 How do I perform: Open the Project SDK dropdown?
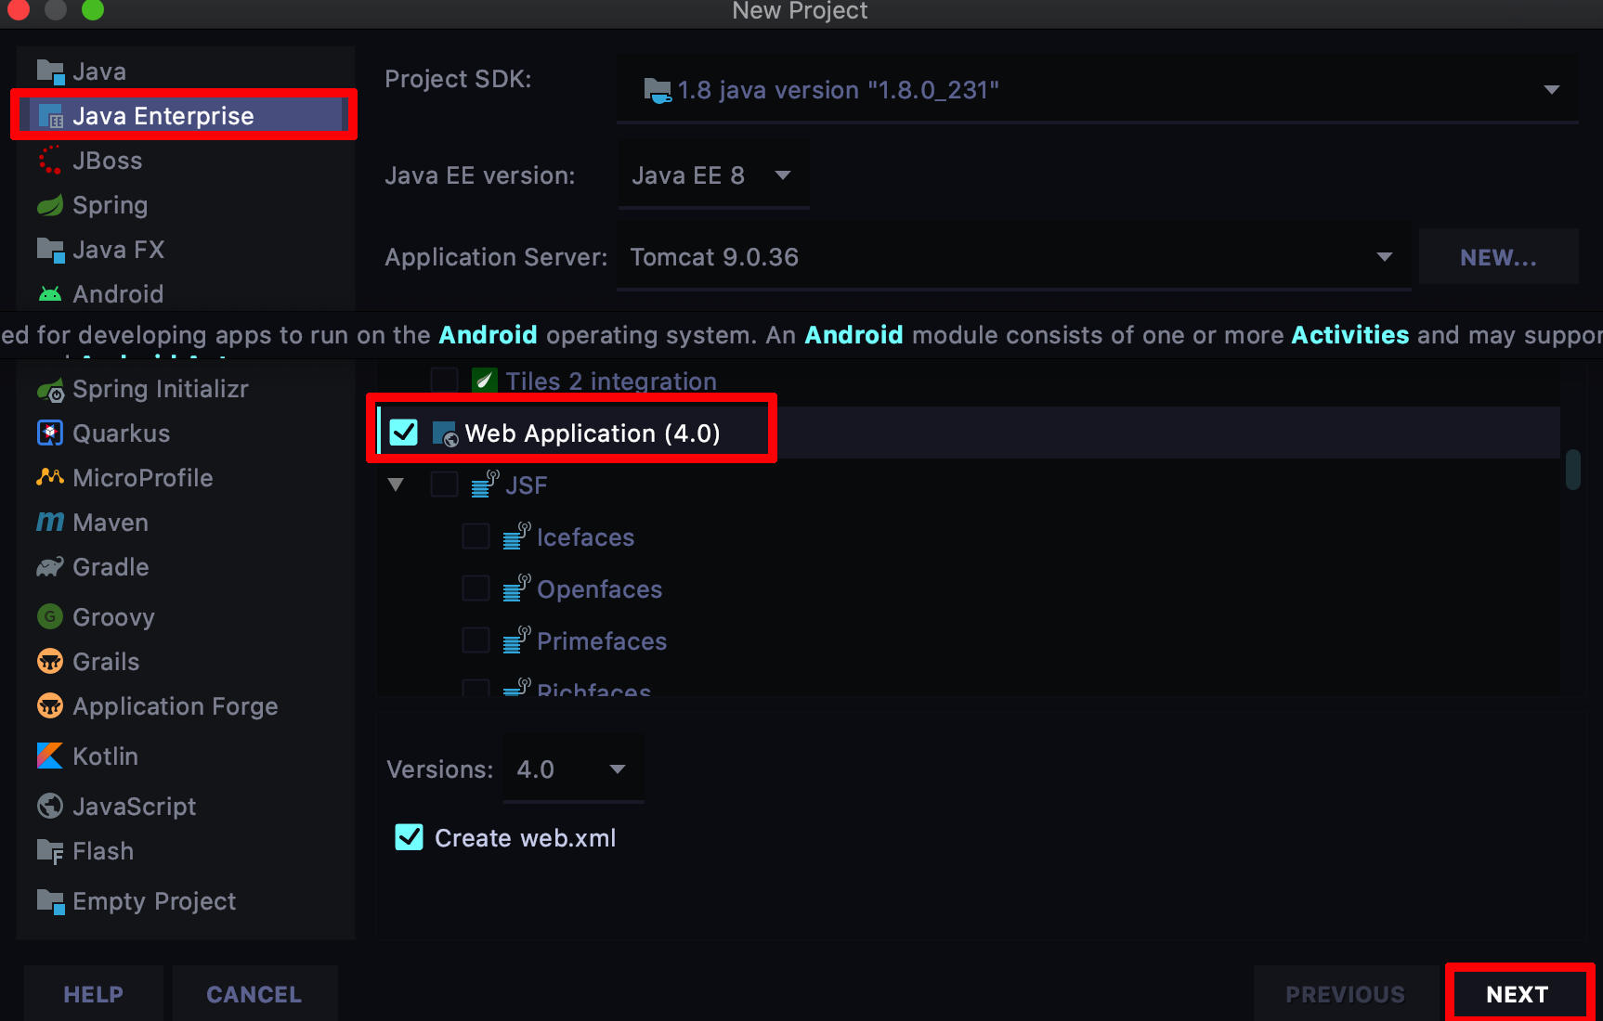click(x=1098, y=89)
